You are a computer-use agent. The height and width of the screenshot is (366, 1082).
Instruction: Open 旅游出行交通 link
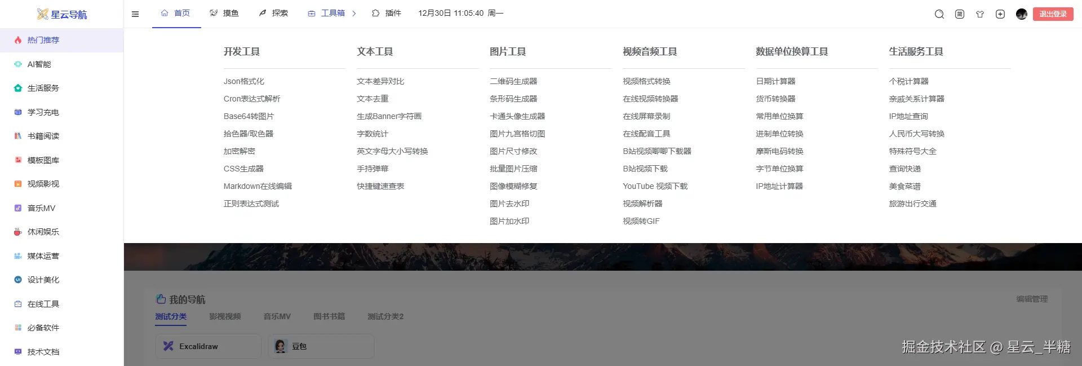click(x=912, y=204)
